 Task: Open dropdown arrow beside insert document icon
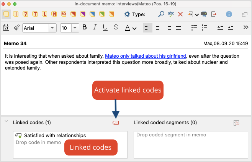197,15
